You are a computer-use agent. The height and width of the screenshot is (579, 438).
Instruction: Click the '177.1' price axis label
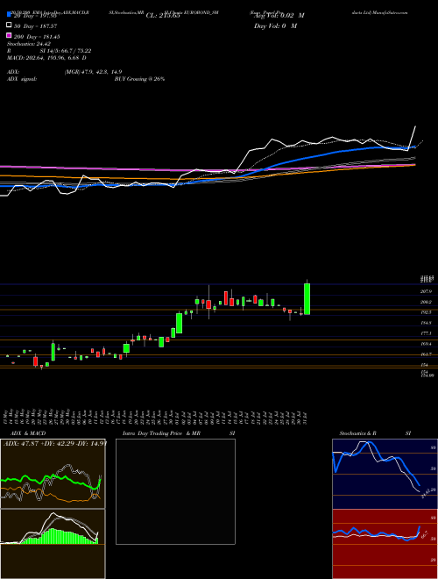426,333
